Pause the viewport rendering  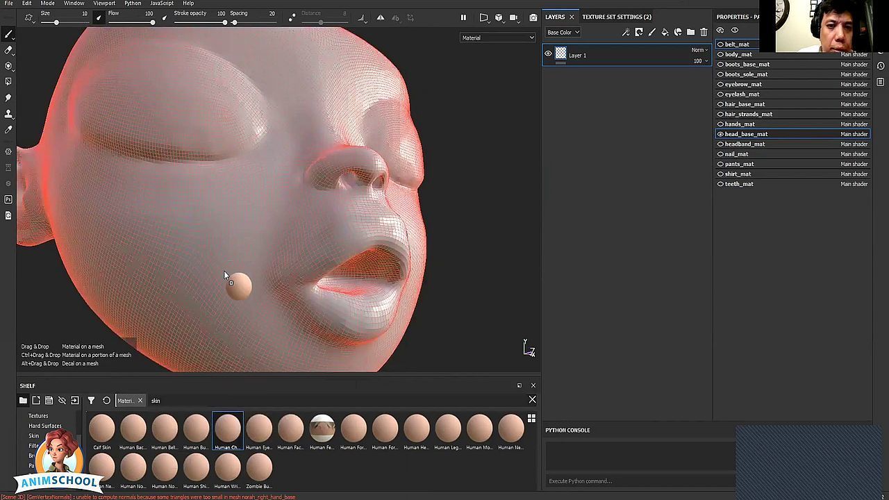[x=463, y=17]
